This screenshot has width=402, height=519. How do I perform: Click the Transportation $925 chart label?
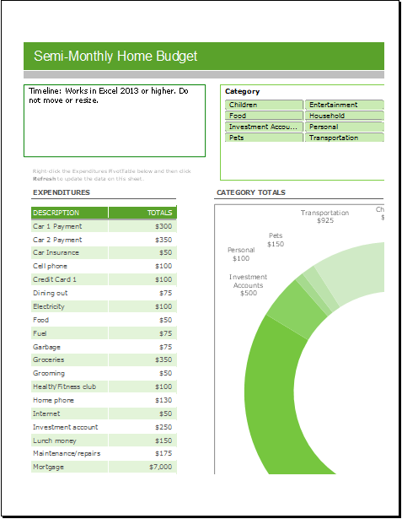[x=324, y=217]
